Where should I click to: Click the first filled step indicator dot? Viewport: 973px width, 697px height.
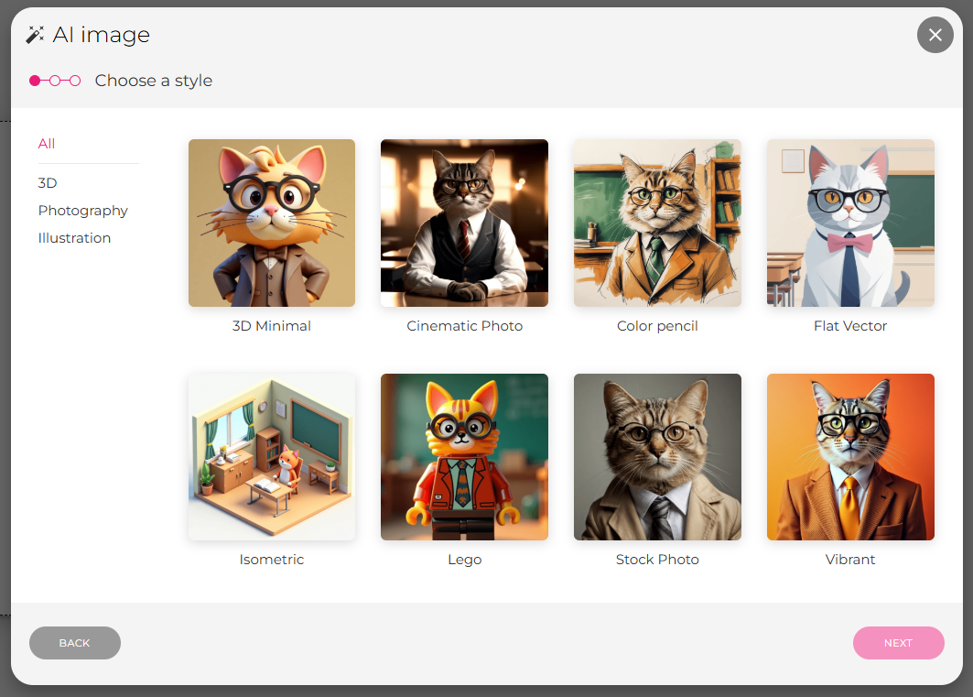click(35, 81)
